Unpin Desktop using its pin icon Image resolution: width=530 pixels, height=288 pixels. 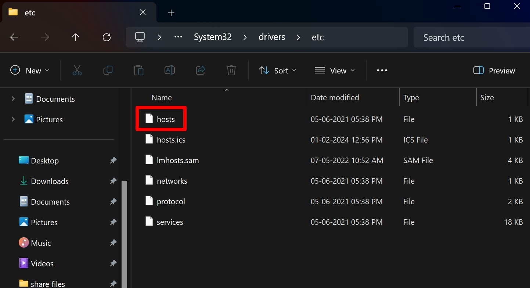click(113, 161)
